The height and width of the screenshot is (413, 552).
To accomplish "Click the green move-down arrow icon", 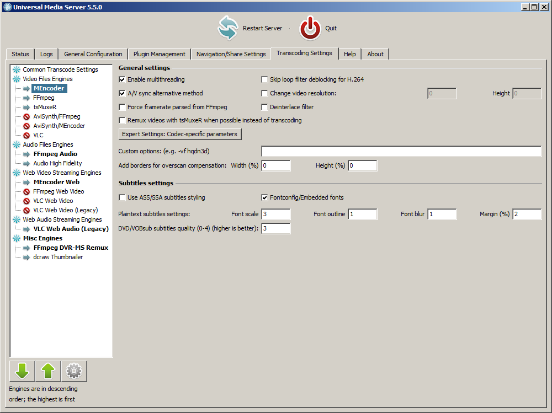I will click(22, 371).
